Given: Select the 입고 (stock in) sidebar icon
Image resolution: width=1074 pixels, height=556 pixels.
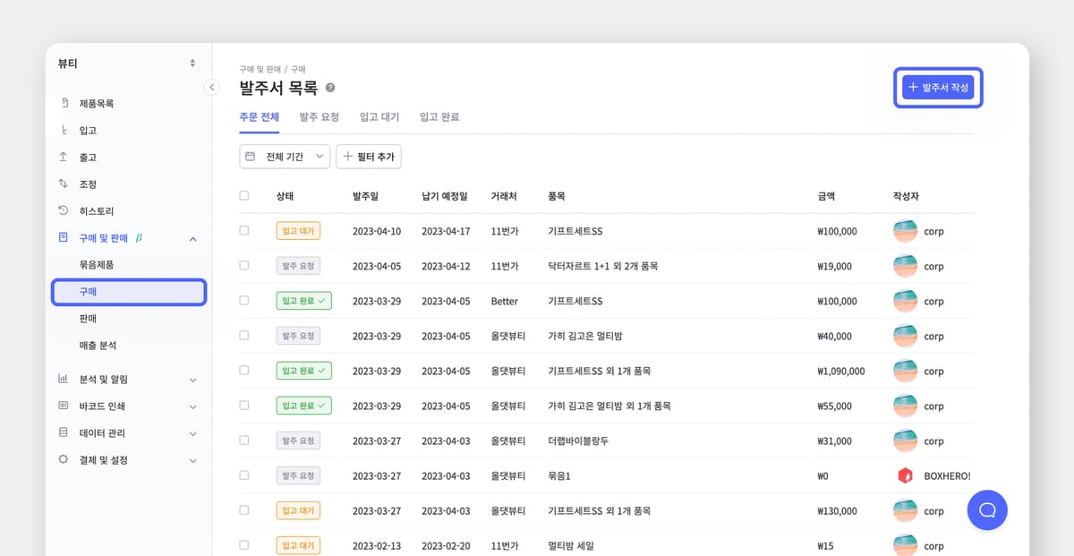Looking at the screenshot, I should point(64,130).
